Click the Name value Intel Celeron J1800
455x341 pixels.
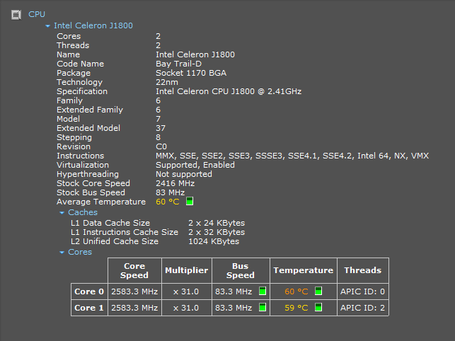click(195, 54)
